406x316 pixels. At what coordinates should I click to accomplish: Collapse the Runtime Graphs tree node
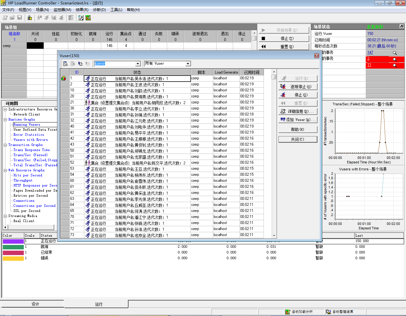(x=5, y=120)
